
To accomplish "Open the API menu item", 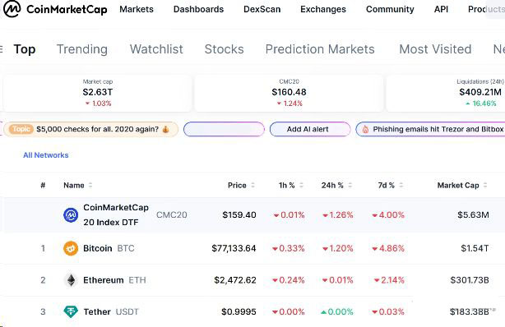I will [x=441, y=9].
